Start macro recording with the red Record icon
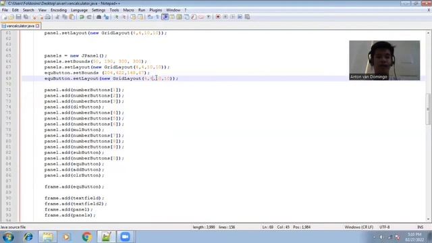The height and width of the screenshot is (243, 432). tap(218, 17)
